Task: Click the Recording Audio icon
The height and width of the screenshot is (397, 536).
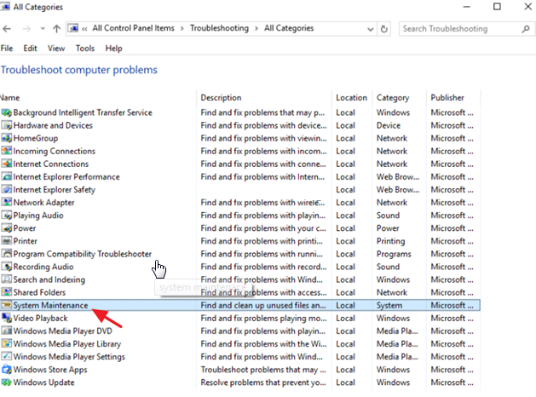Action: coord(7,267)
